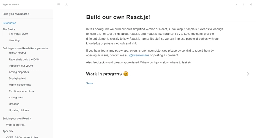
Task: Open CODE: 02-Component class appendix entry
Action: click(22, 137)
